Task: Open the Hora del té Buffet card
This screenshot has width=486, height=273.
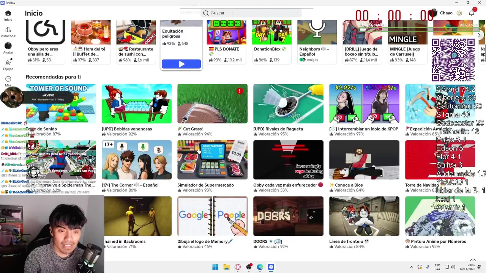Action: coord(91,42)
